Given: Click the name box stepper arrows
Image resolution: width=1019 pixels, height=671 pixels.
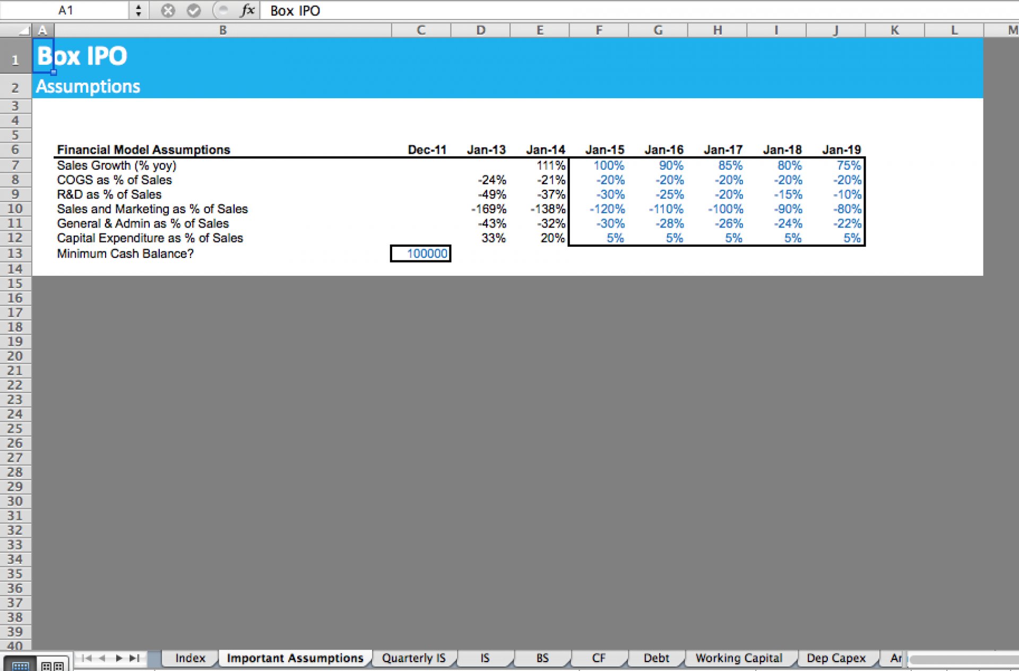Looking at the screenshot, I should pos(139,11).
